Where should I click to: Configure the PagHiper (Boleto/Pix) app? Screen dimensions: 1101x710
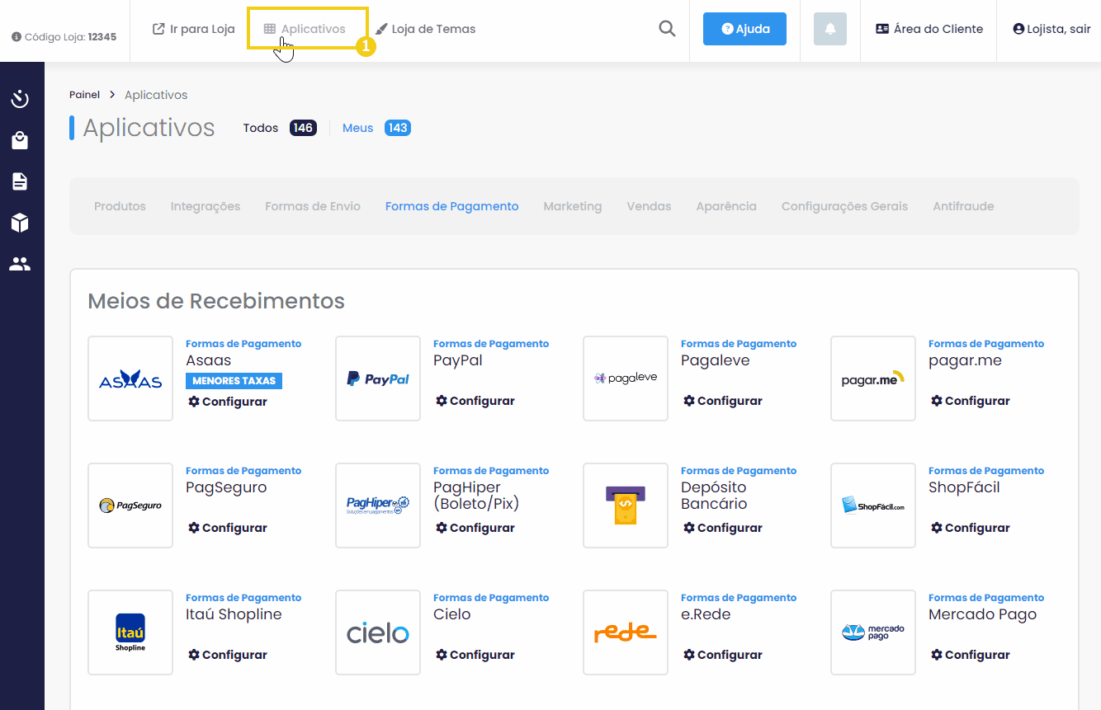[475, 528]
